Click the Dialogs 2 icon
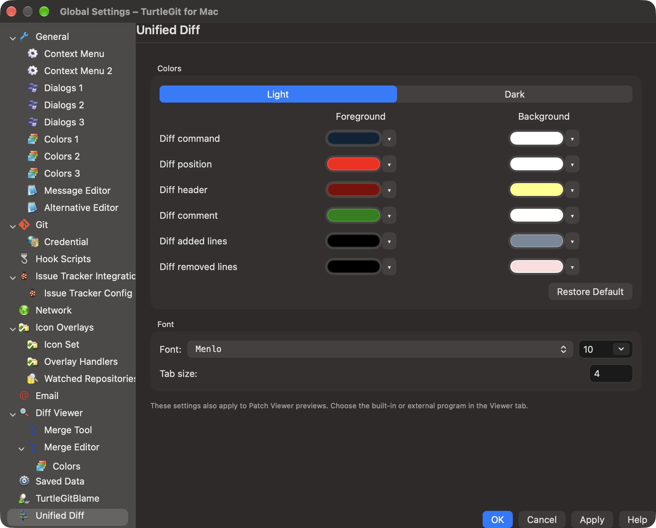This screenshot has height=528, width=656. pos(33,105)
